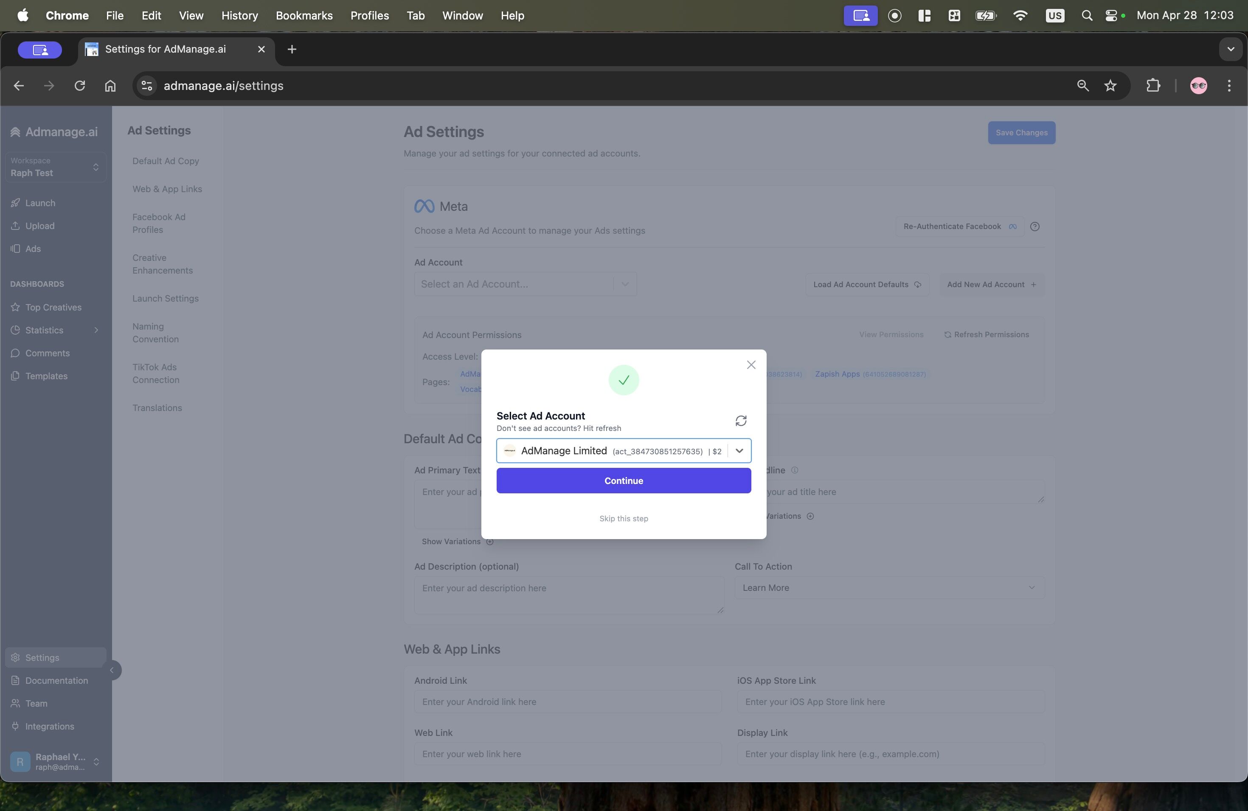1248x811 pixels.
Task: Click Skip this step link
Action: click(x=624, y=518)
